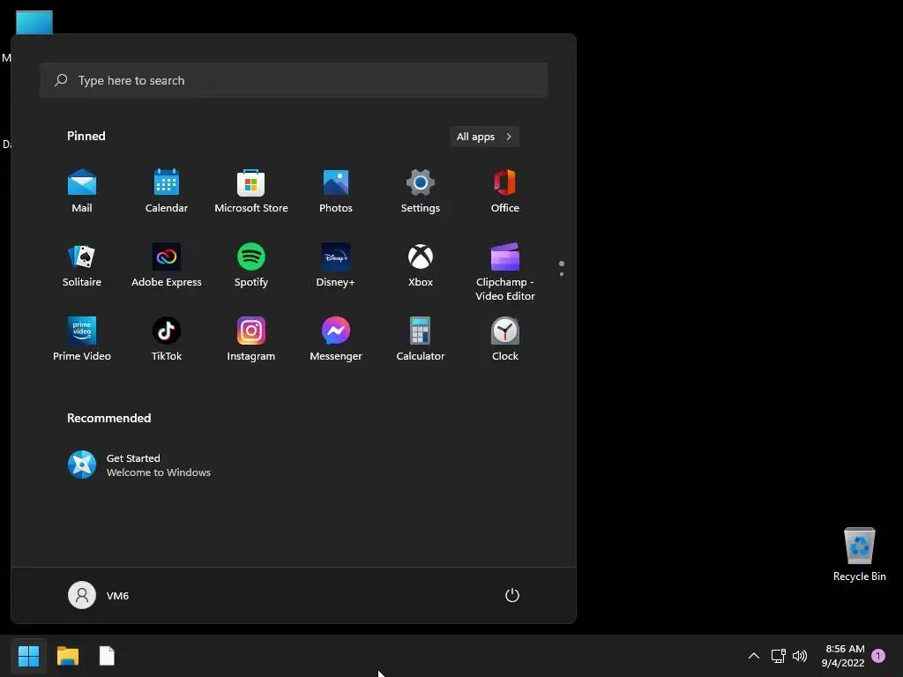Viewport: 903px width, 677px height.
Task: Open Adobe Express
Action: click(x=167, y=265)
